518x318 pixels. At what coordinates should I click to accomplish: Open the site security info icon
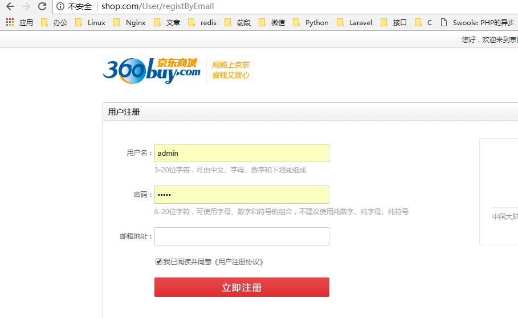pos(60,7)
